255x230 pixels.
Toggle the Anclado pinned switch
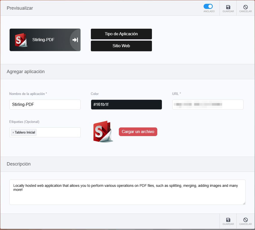tap(208, 7)
